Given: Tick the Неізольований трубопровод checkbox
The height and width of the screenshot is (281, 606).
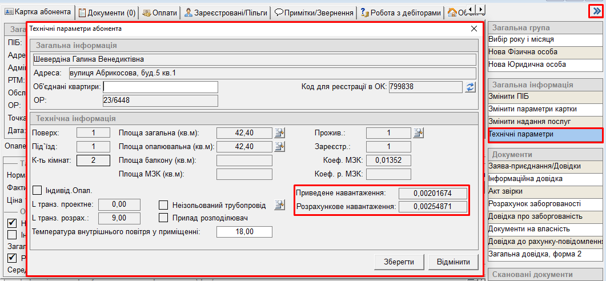Looking at the screenshot, I should click(163, 205).
